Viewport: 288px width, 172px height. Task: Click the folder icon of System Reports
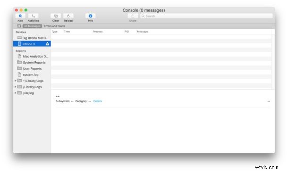pos(19,62)
